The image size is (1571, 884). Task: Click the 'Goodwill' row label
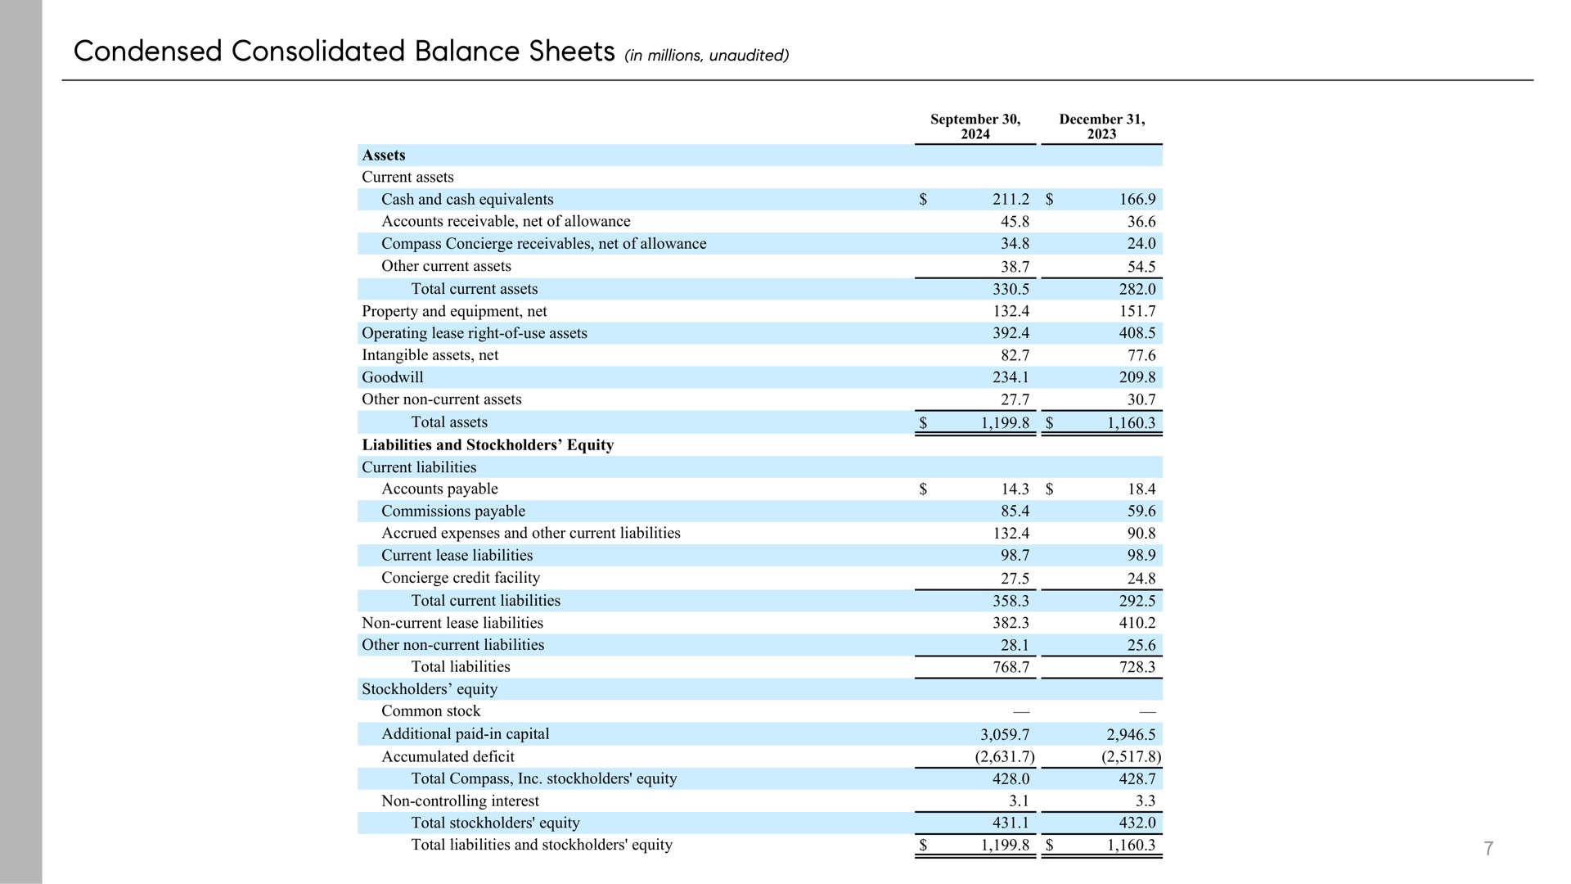[x=393, y=377]
